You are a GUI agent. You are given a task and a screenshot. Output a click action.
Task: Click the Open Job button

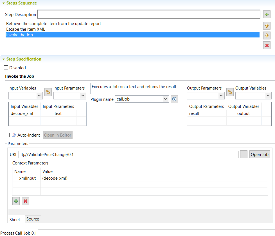click(x=260, y=154)
